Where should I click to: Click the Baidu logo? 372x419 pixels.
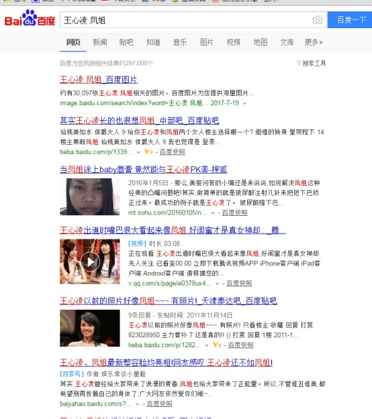click(30, 18)
